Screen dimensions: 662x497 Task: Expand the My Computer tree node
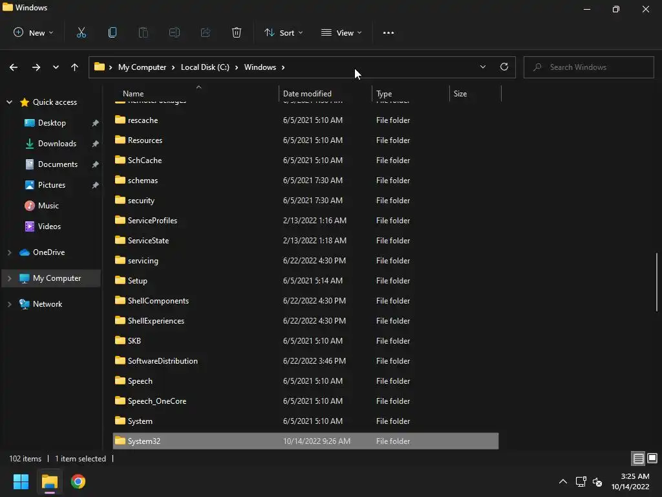tap(9, 278)
